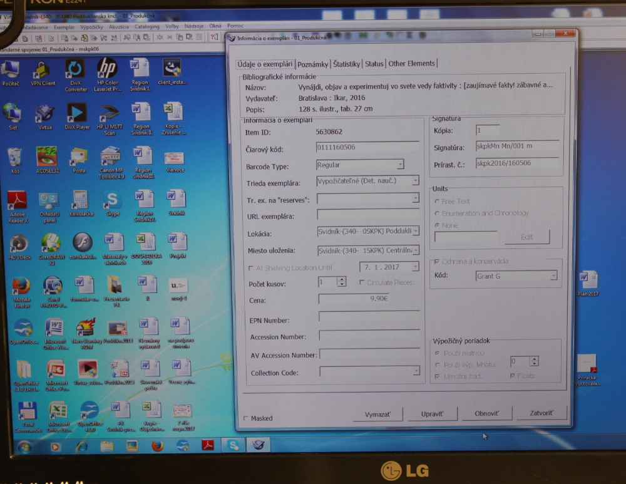Click the Čiarový kód input field
This screenshot has width=626, height=484.
367,148
